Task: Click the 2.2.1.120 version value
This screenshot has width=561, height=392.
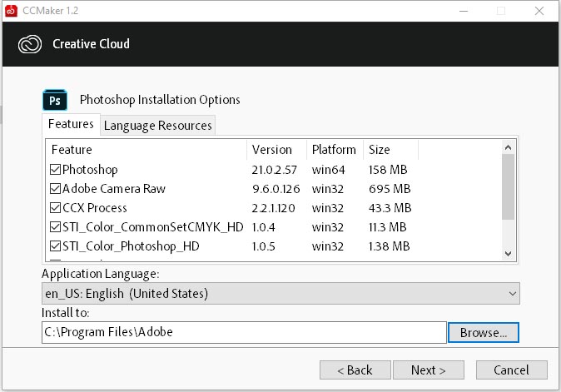Action: (273, 208)
